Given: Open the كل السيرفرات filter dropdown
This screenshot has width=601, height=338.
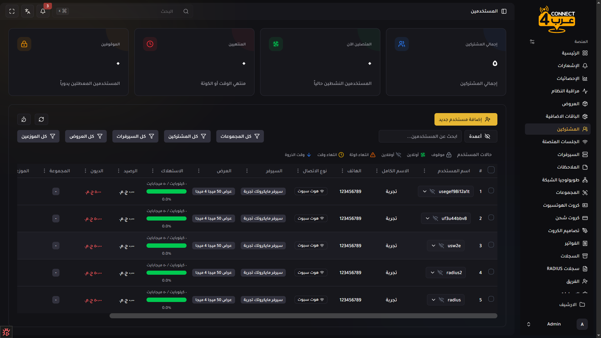Looking at the screenshot, I should (x=135, y=136).
